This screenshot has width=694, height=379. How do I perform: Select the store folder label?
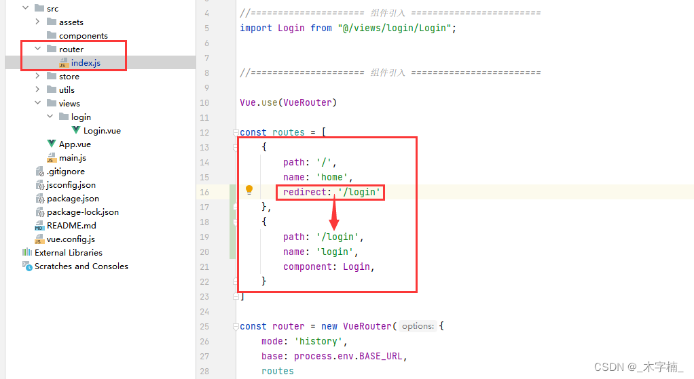click(x=69, y=77)
